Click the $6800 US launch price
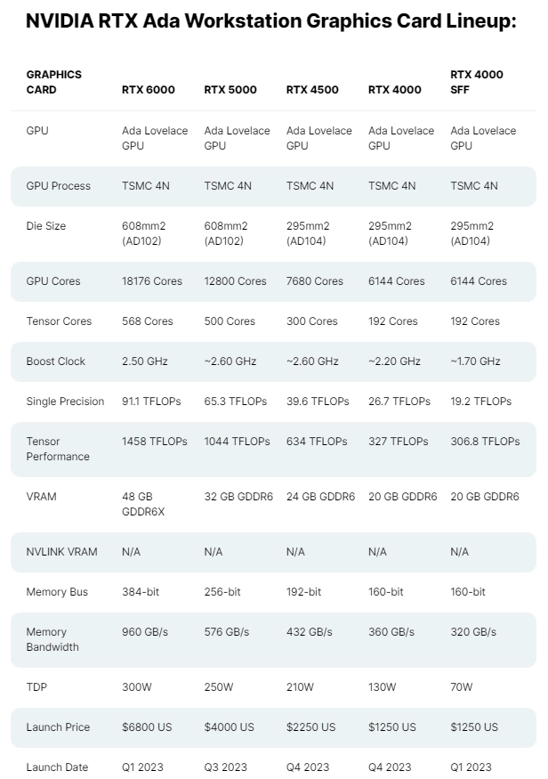 pyautogui.click(x=147, y=727)
